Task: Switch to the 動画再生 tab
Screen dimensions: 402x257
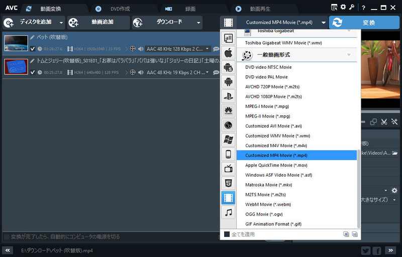Action: tap(260, 9)
